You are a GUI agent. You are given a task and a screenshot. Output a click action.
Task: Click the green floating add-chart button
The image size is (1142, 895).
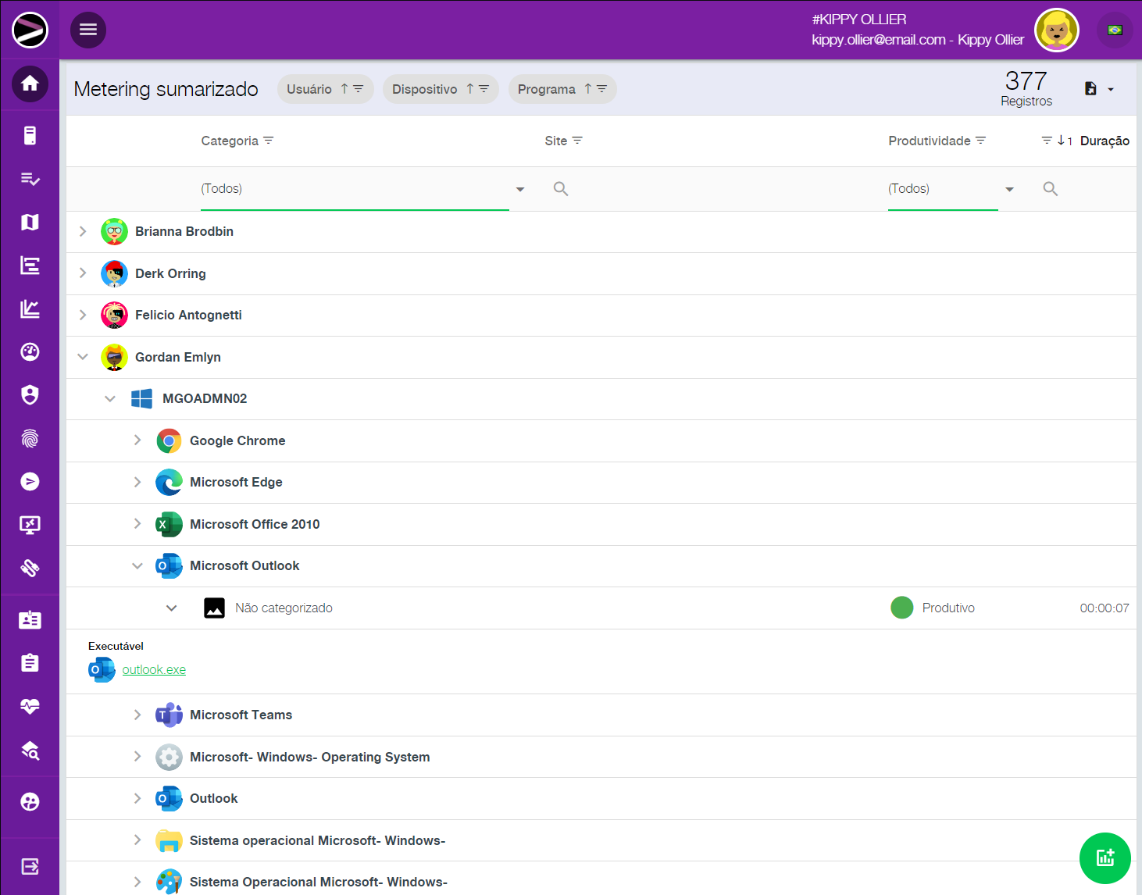coord(1105,858)
